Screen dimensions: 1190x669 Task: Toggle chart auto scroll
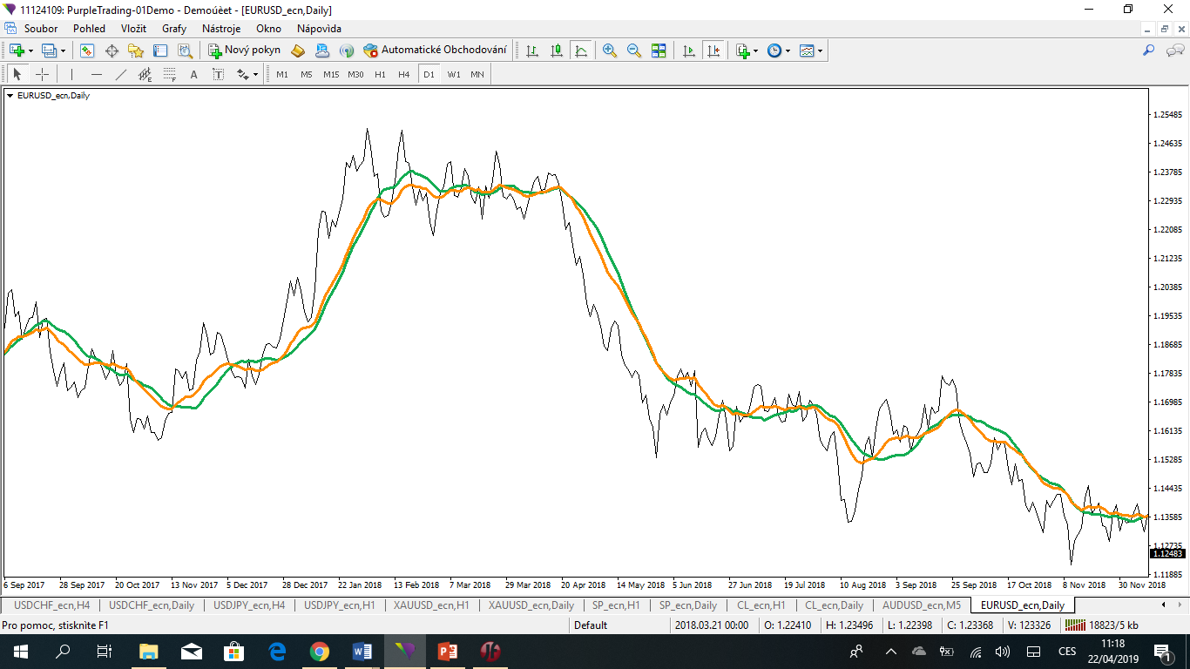click(690, 50)
